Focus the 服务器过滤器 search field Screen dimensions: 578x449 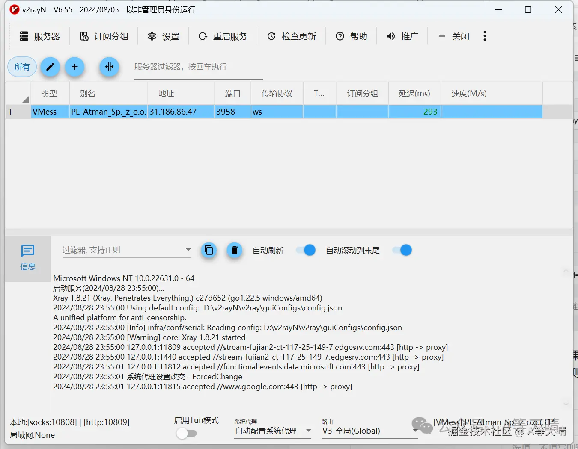tap(198, 67)
